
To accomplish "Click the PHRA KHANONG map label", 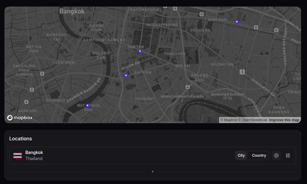I will tap(279, 110).
